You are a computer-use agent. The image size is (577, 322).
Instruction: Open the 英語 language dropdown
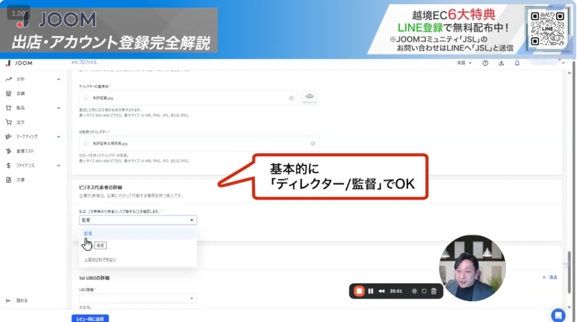(463, 63)
